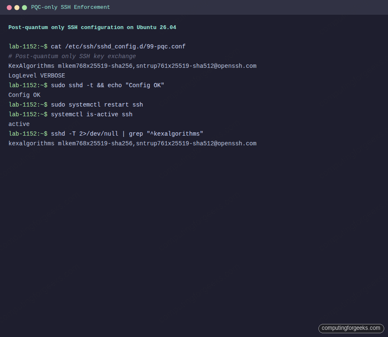
Task: Click the computingforgeeks.com badge
Action: pos(352,328)
